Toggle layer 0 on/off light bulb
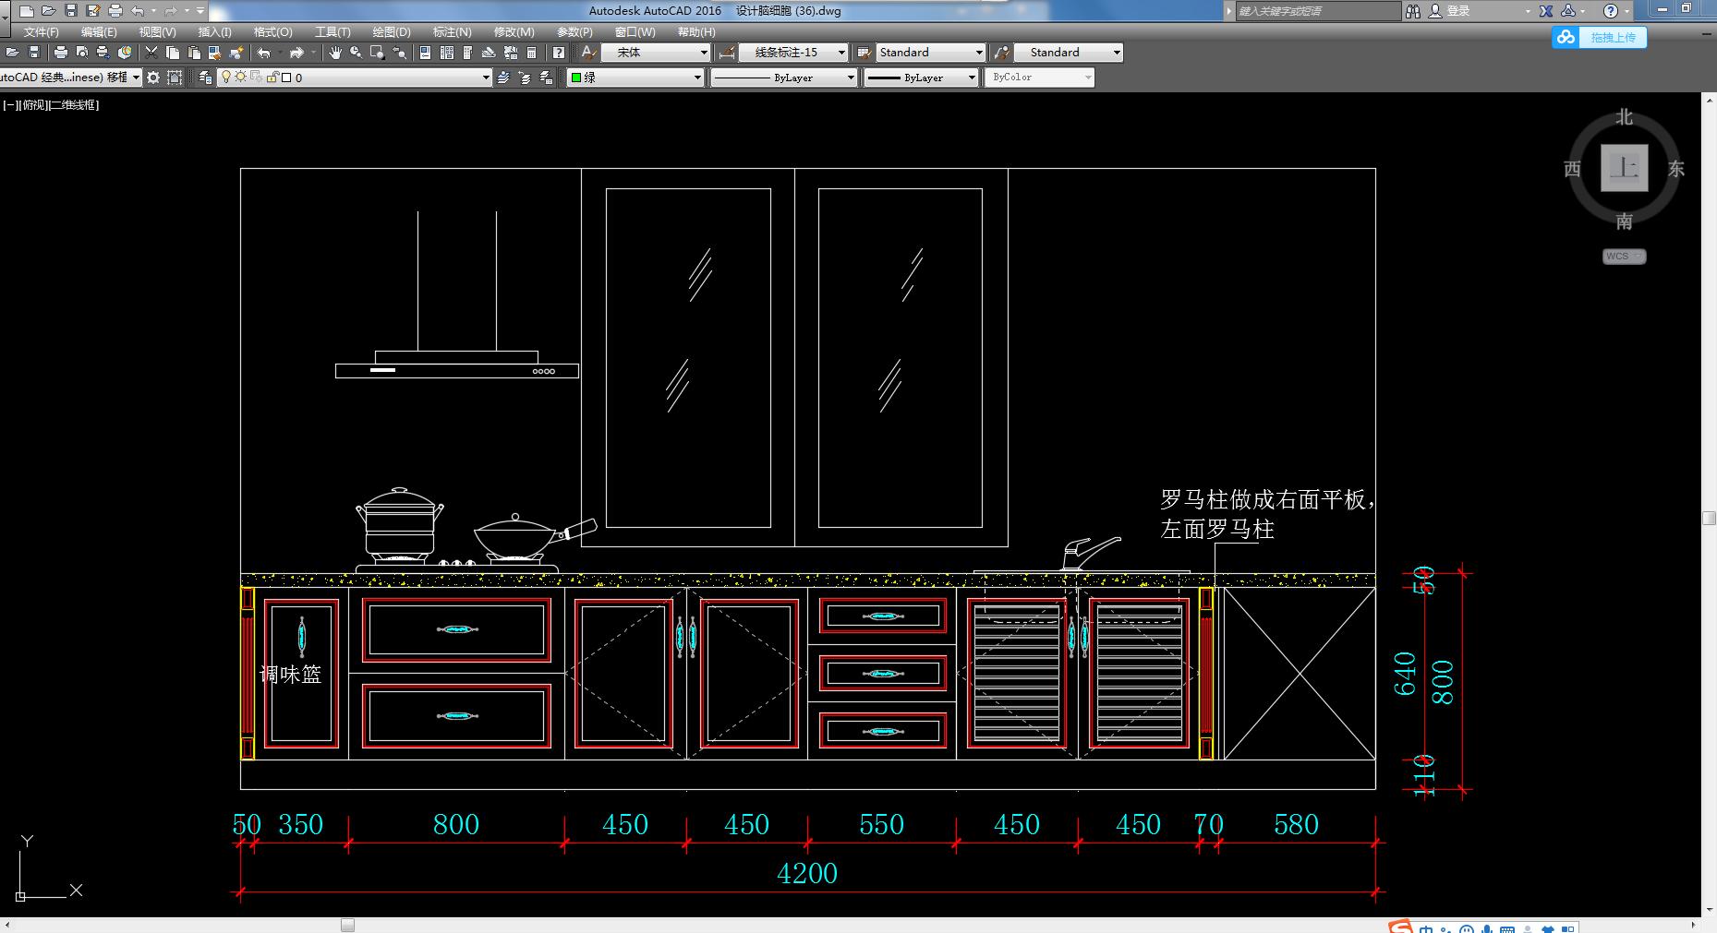This screenshot has width=1717, height=933. (226, 78)
